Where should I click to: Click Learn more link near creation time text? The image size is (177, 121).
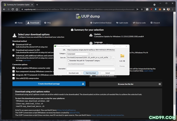148,71
